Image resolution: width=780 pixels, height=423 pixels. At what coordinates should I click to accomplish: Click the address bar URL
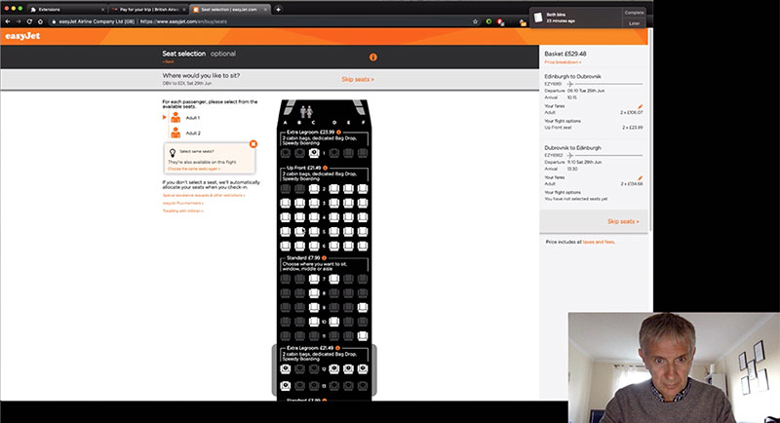(x=183, y=21)
